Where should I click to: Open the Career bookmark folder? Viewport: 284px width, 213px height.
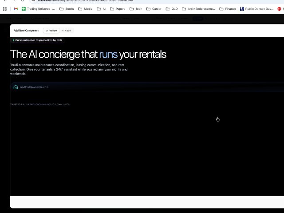154,9
